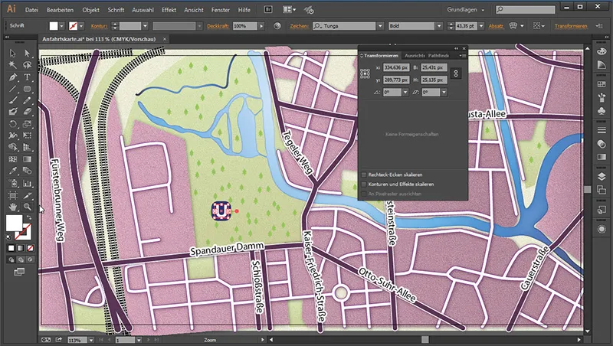The height and width of the screenshot is (346, 613).
Task: Open the Bearbeiten menu
Action: coord(60,10)
